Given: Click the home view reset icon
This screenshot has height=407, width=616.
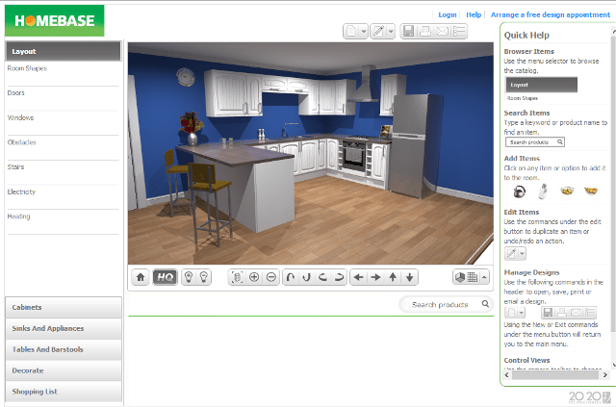Looking at the screenshot, I should coord(141,277).
